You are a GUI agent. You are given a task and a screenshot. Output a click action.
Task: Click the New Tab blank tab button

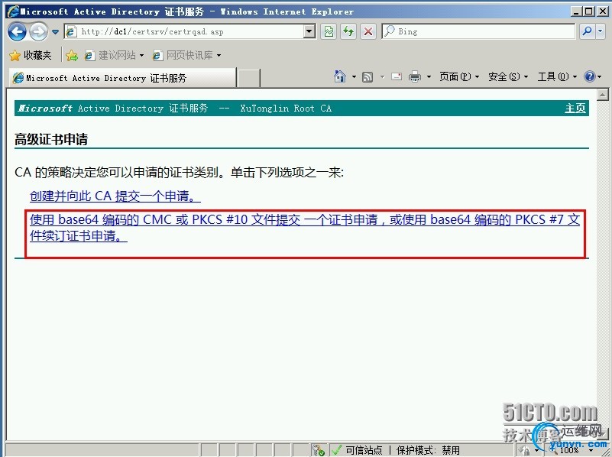pyautogui.click(x=249, y=78)
